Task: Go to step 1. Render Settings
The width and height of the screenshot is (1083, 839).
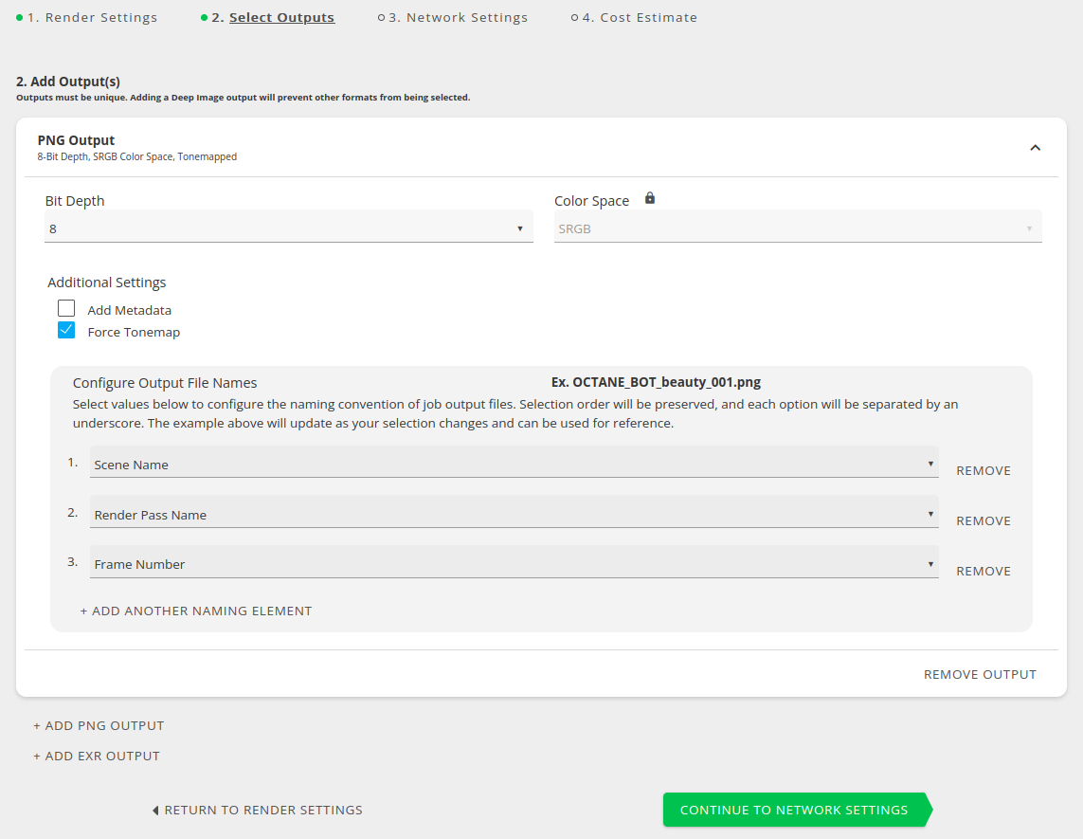Action: [x=87, y=17]
